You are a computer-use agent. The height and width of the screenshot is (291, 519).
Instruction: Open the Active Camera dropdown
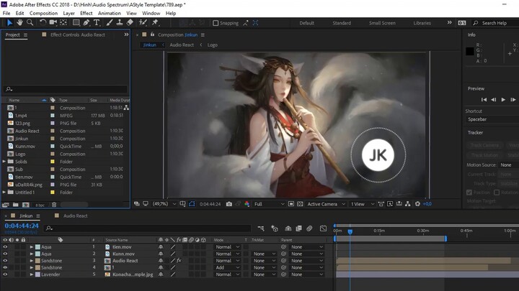pyautogui.click(x=326, y=204)
